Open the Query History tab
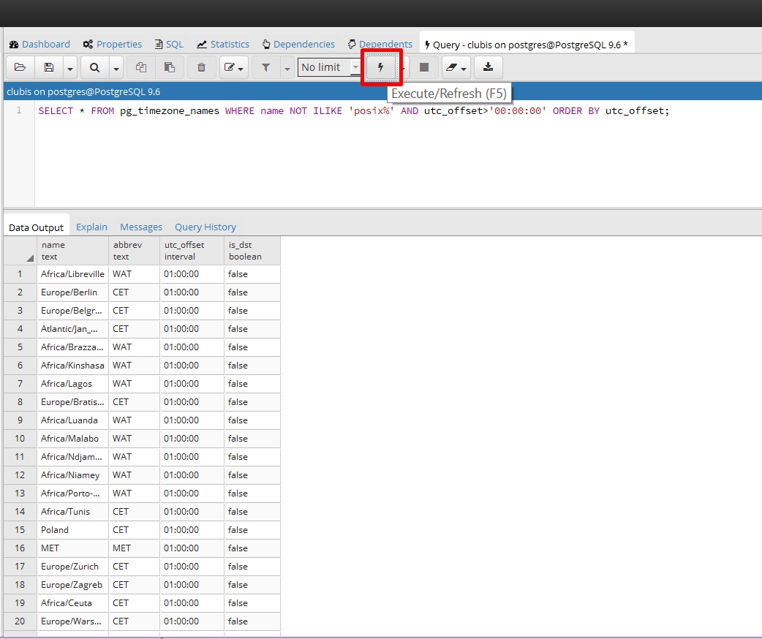 click(205, 227)
